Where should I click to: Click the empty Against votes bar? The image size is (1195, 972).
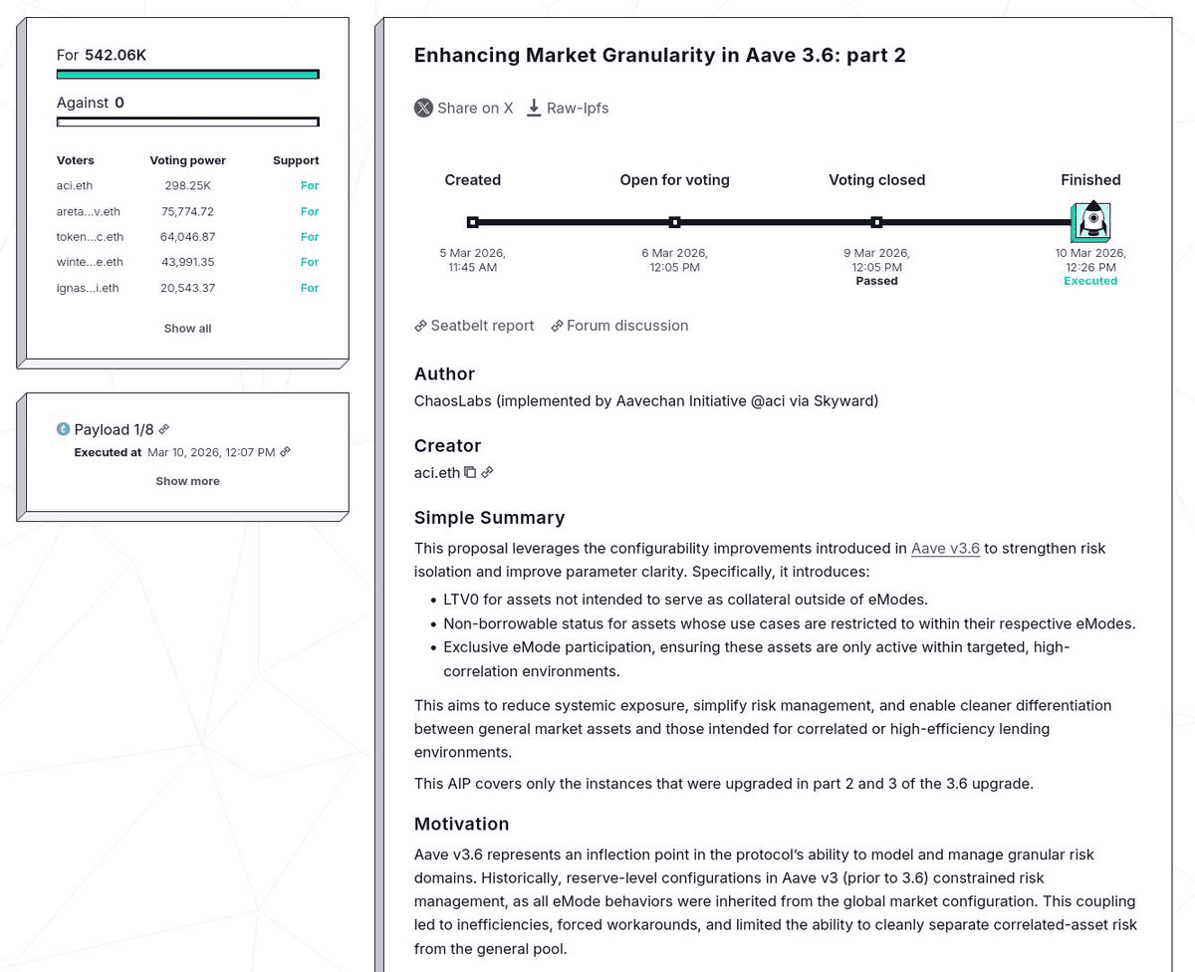(187, 121)
